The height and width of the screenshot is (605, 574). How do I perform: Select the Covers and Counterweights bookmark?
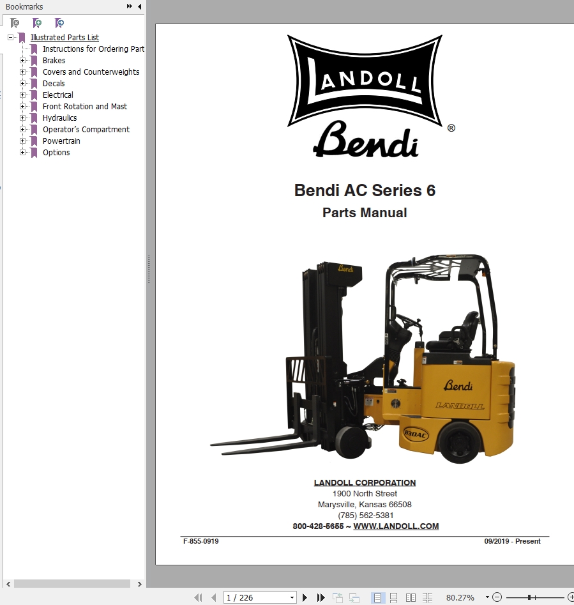pos(91,72)
